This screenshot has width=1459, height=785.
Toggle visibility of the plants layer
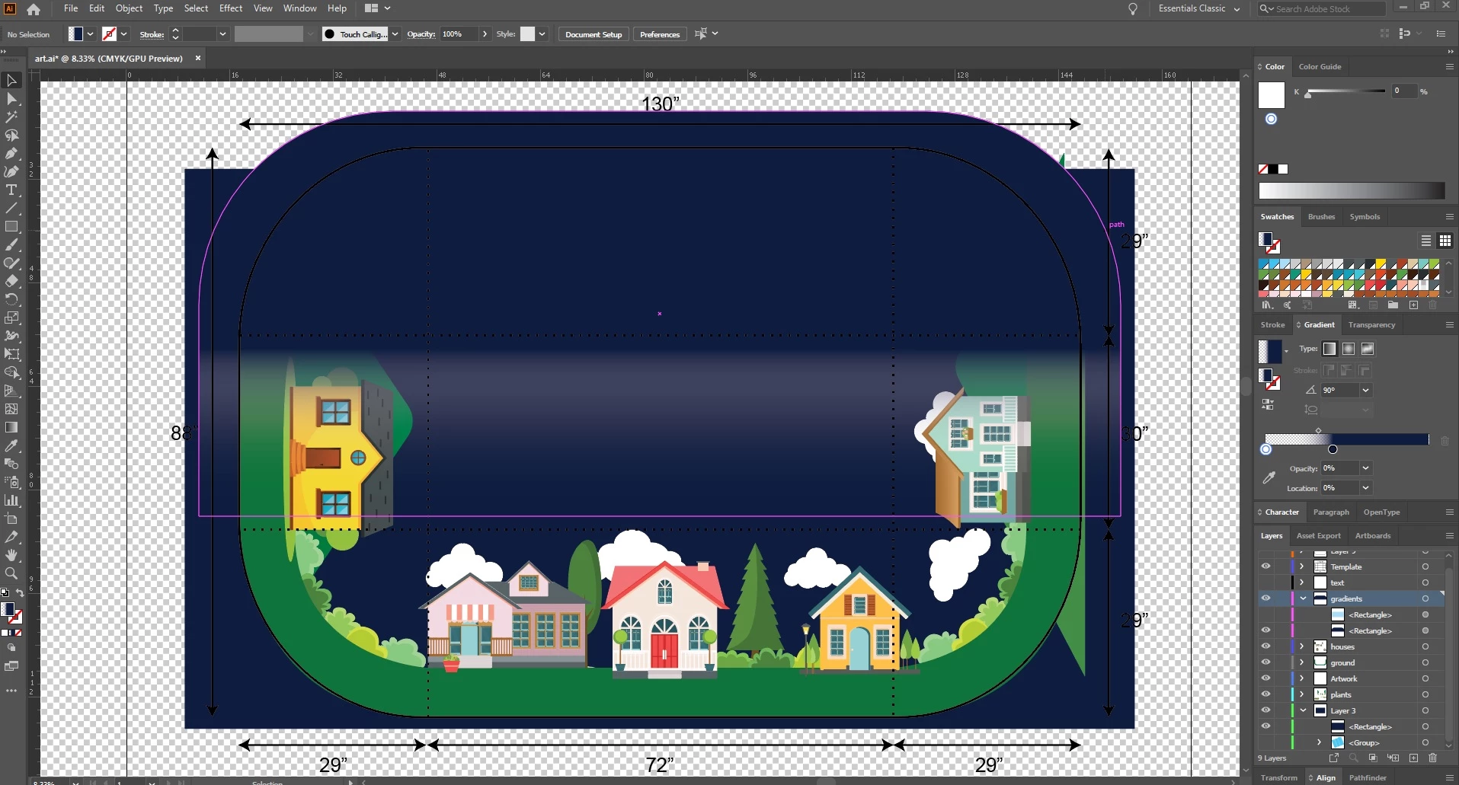[x=1265, y=694]
